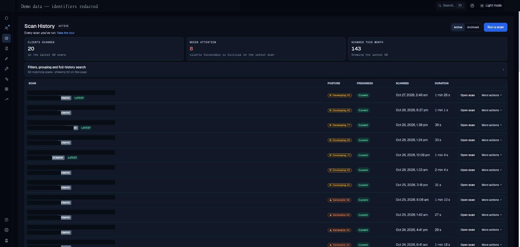Click the Search box in top bar

[451, 6]
